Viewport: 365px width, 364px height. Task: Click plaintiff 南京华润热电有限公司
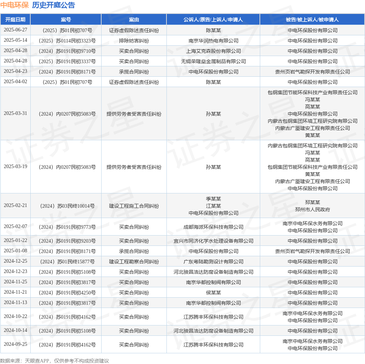[x=214, y=41]
